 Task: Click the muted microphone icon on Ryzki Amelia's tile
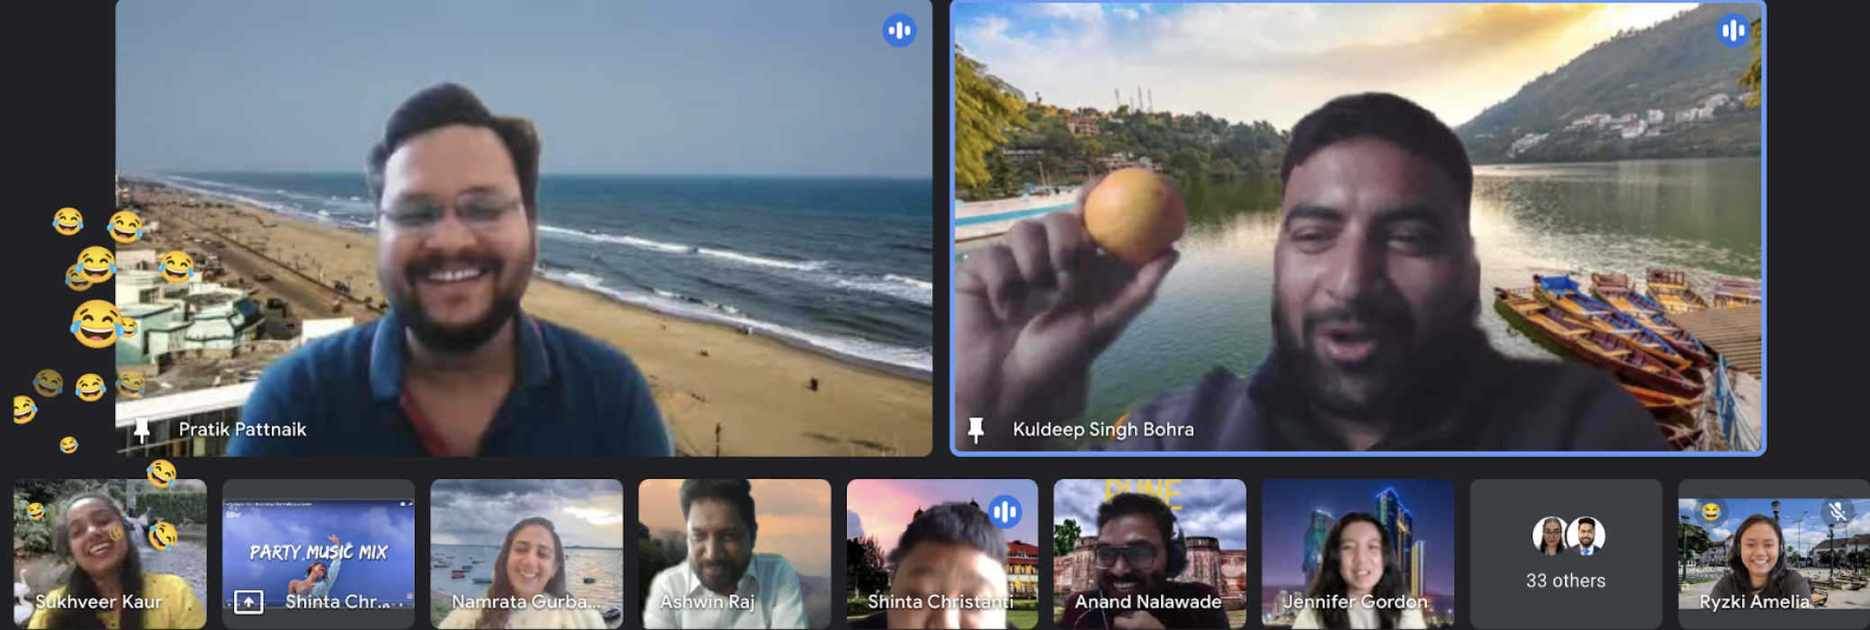pyautogui.click(x=1837, y=512)
